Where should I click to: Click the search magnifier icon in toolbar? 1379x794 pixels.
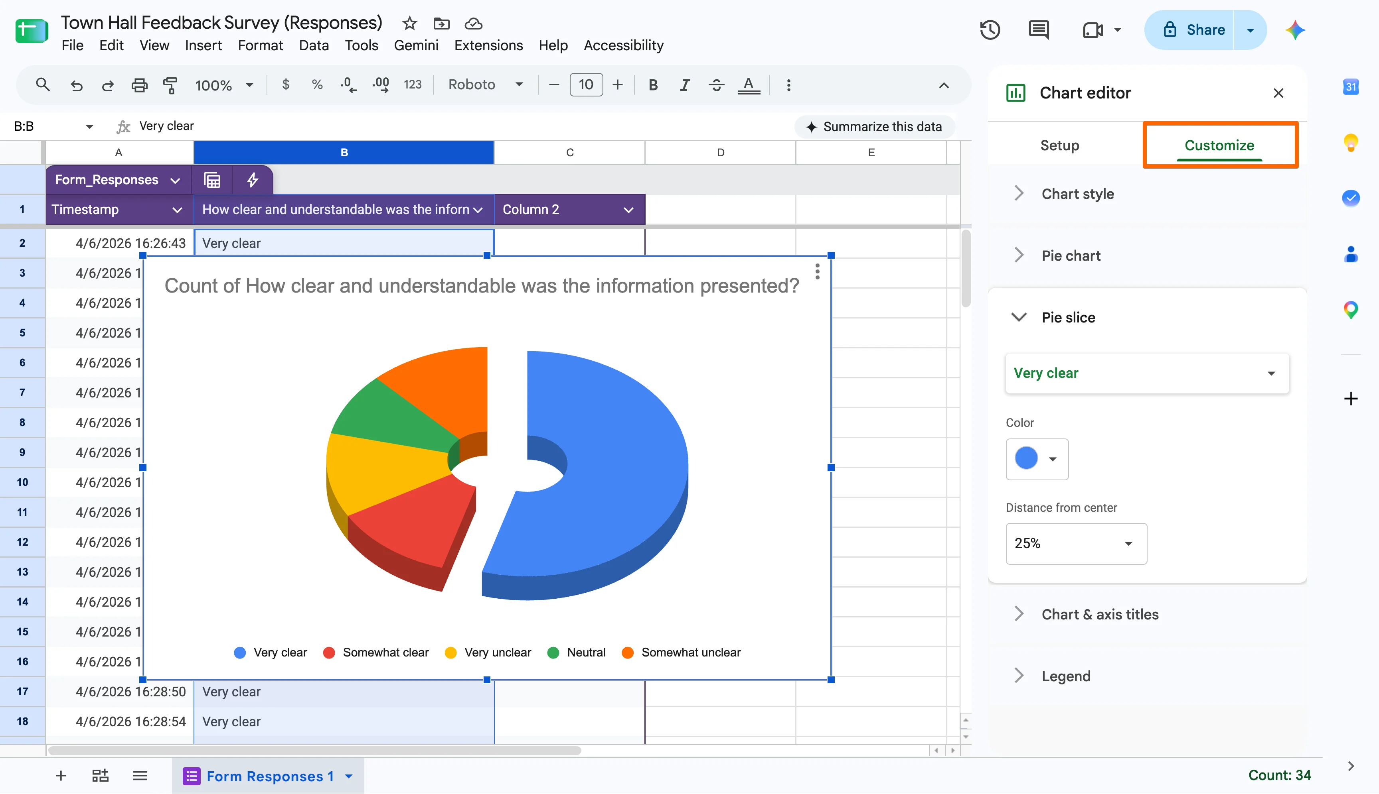43,85
